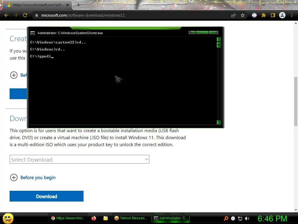The width and height of the screenshot is (298, 224).
Task: Click the ISO download description paragraph
Action: click(98, 138)
